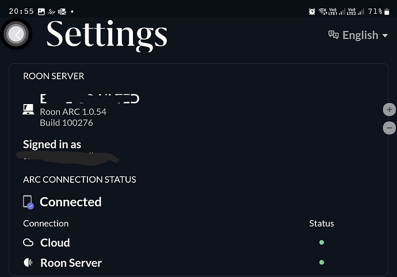397x277 pixels.
Task: Open the alarm icon in status bar
Action: (312, 11)
